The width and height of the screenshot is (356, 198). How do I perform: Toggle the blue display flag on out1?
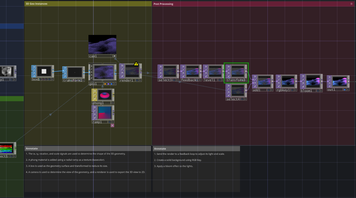click(x=345, y=89)
